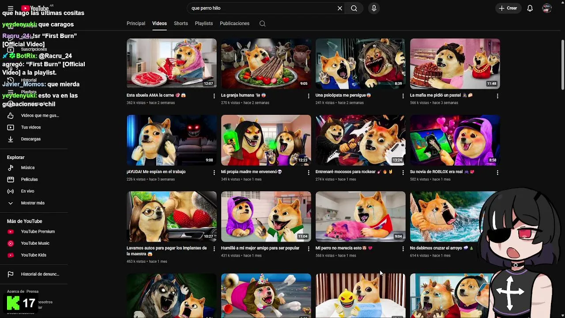Open the Crear upload button
The width and height of the screenshot is (565, 318).
tap(508, 8)
